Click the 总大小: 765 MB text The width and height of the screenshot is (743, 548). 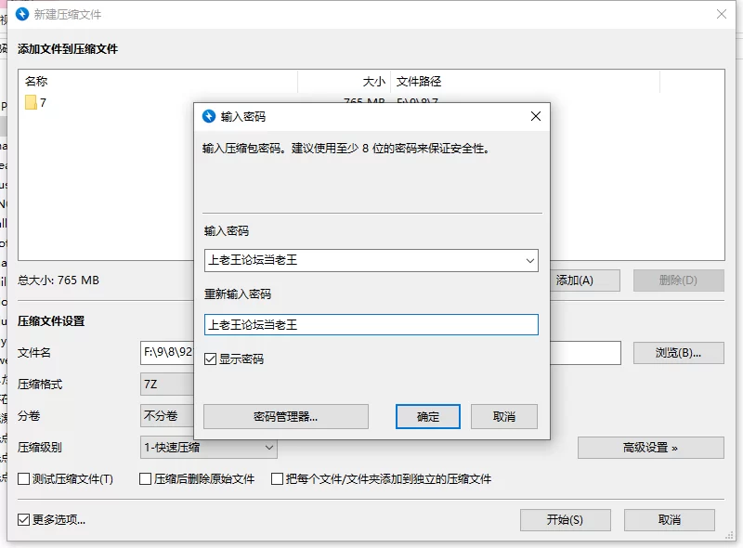(59, 281)
